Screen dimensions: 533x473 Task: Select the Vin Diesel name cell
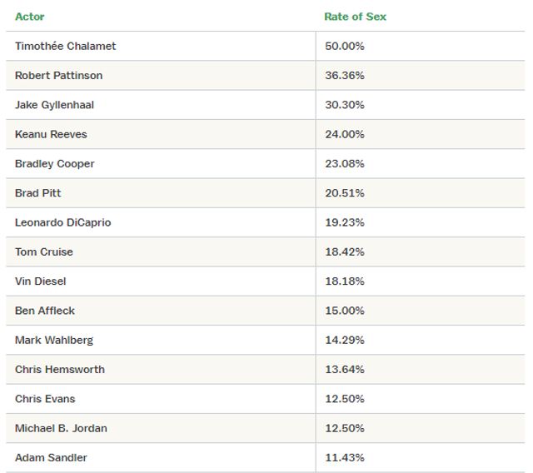coord(41,281)
